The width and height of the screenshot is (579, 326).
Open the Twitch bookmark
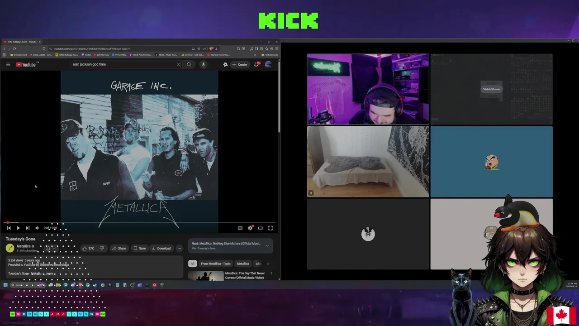tap(86, 55)
